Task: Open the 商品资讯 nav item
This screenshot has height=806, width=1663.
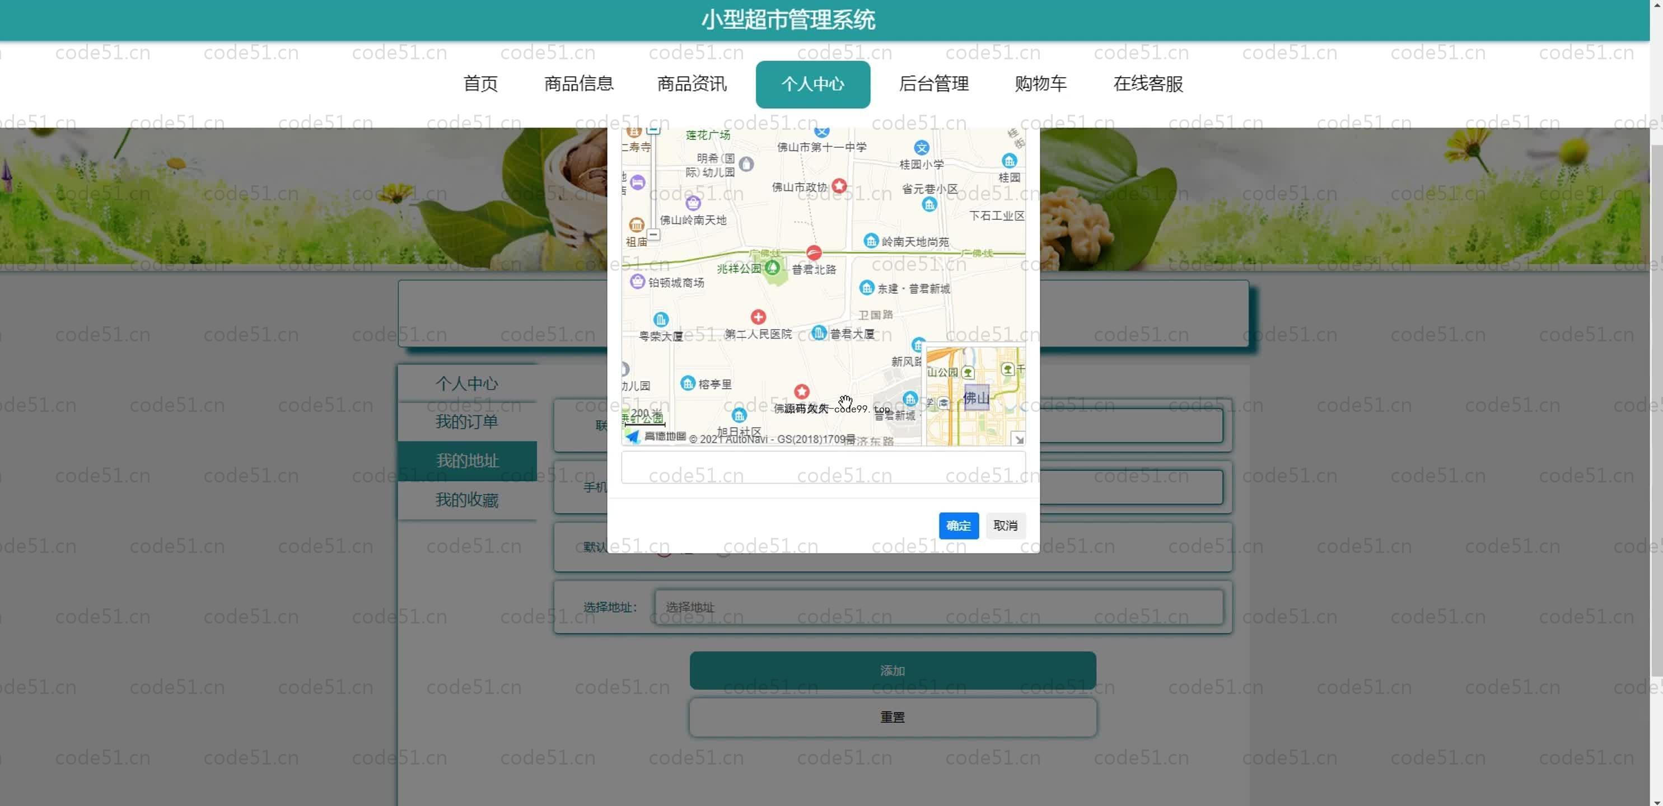Action: (692, 84)
